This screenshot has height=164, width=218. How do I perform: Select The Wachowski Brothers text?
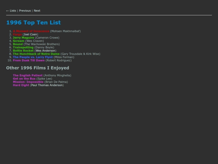(x=42, y=44)
